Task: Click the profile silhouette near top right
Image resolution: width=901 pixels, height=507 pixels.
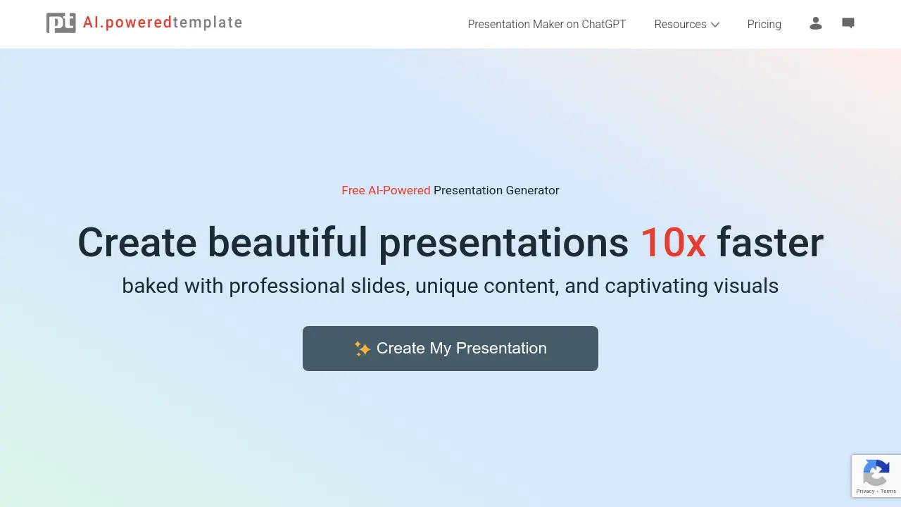Action: tap(816, 23)
